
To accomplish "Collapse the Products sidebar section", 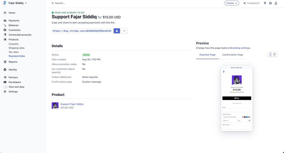I will coord(13,39).
